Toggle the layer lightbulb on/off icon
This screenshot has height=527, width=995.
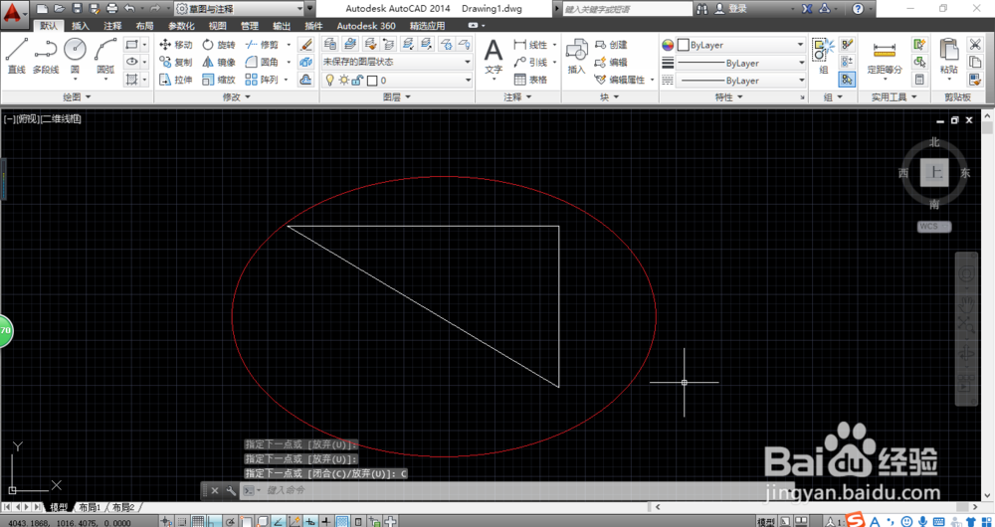pos(329,80)
